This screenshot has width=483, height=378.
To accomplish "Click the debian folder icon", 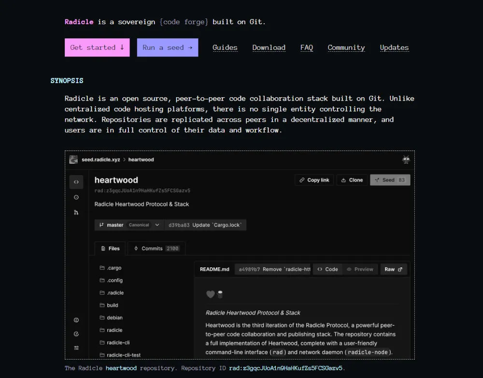I will click(102, 317).
